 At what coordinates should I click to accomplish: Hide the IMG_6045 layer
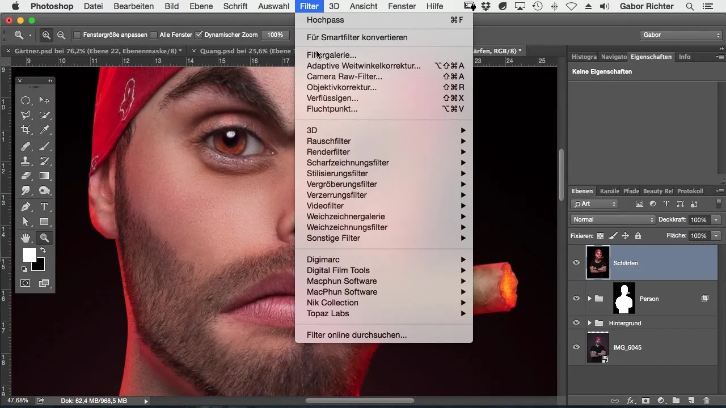coord(576,347)
